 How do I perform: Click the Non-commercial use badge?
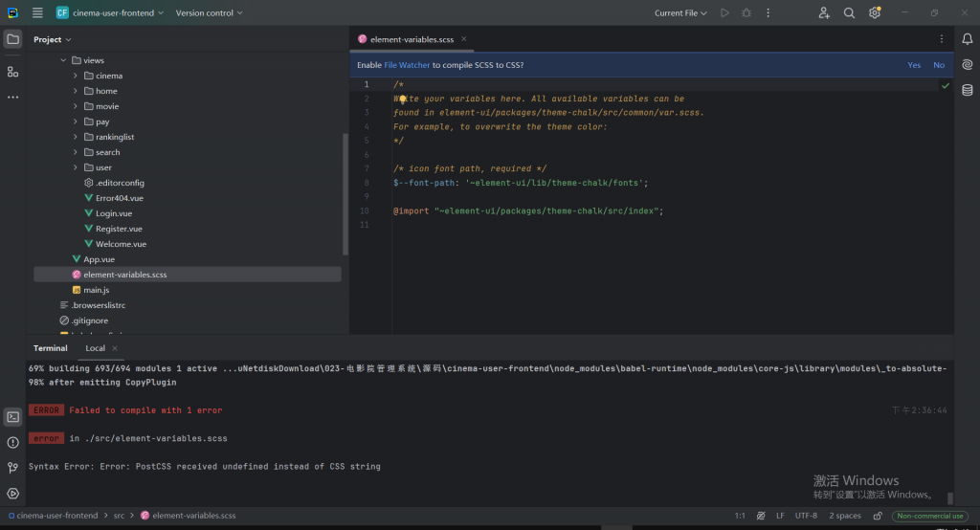(x=929, y=516)
